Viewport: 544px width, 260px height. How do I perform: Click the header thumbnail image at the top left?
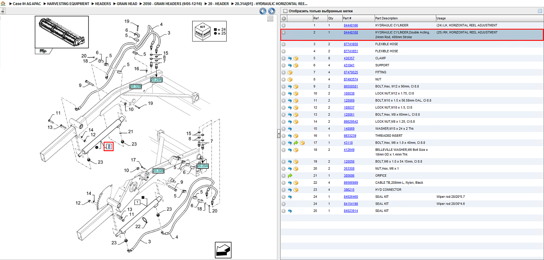[62, 32]
